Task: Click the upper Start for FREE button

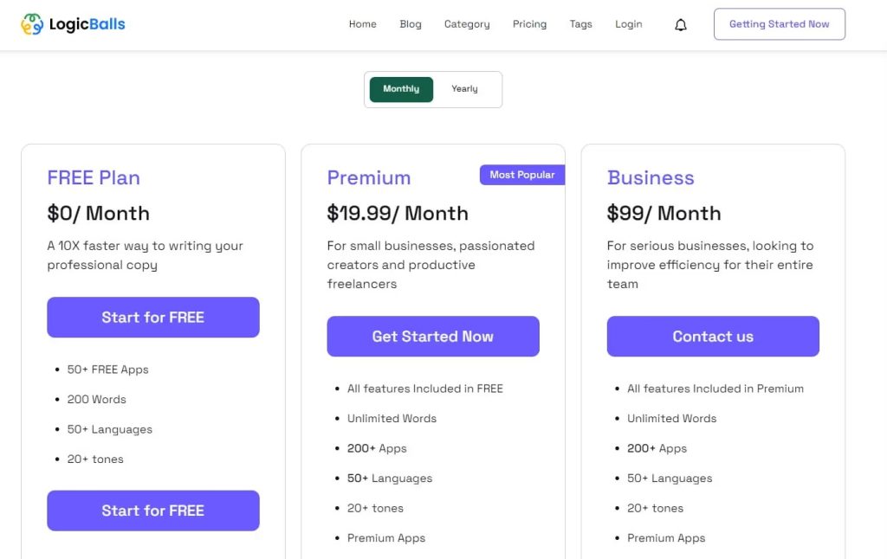Action: click(x=153, y=318)
